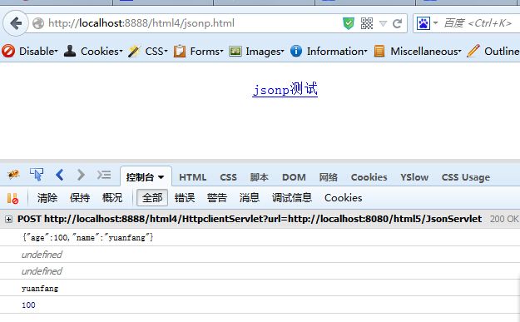Click the browser back arrow button
This screenshot has width=520, height=322.
click(16, 23)
